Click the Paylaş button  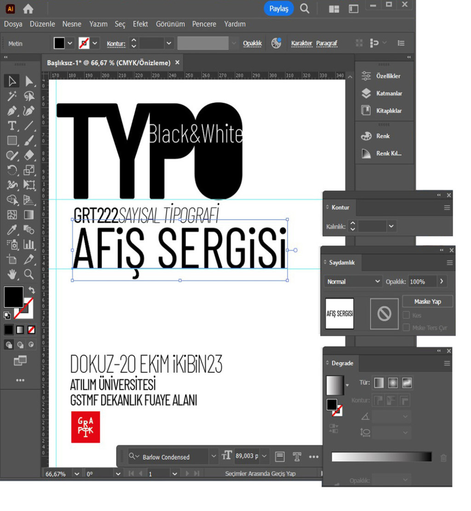point(278,9)
